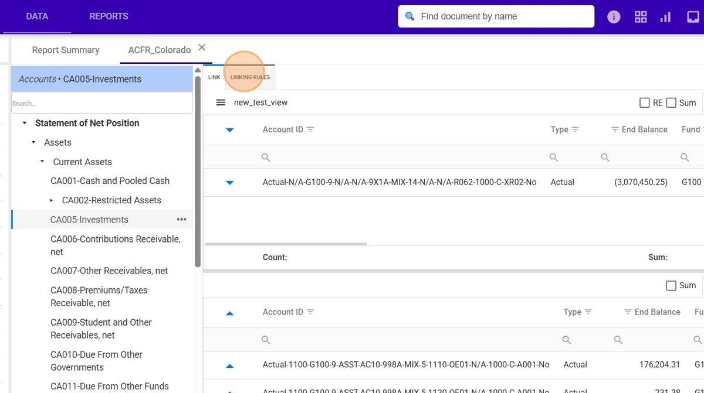Click the (3,070,450.25) balance value

tap(641, 182)
